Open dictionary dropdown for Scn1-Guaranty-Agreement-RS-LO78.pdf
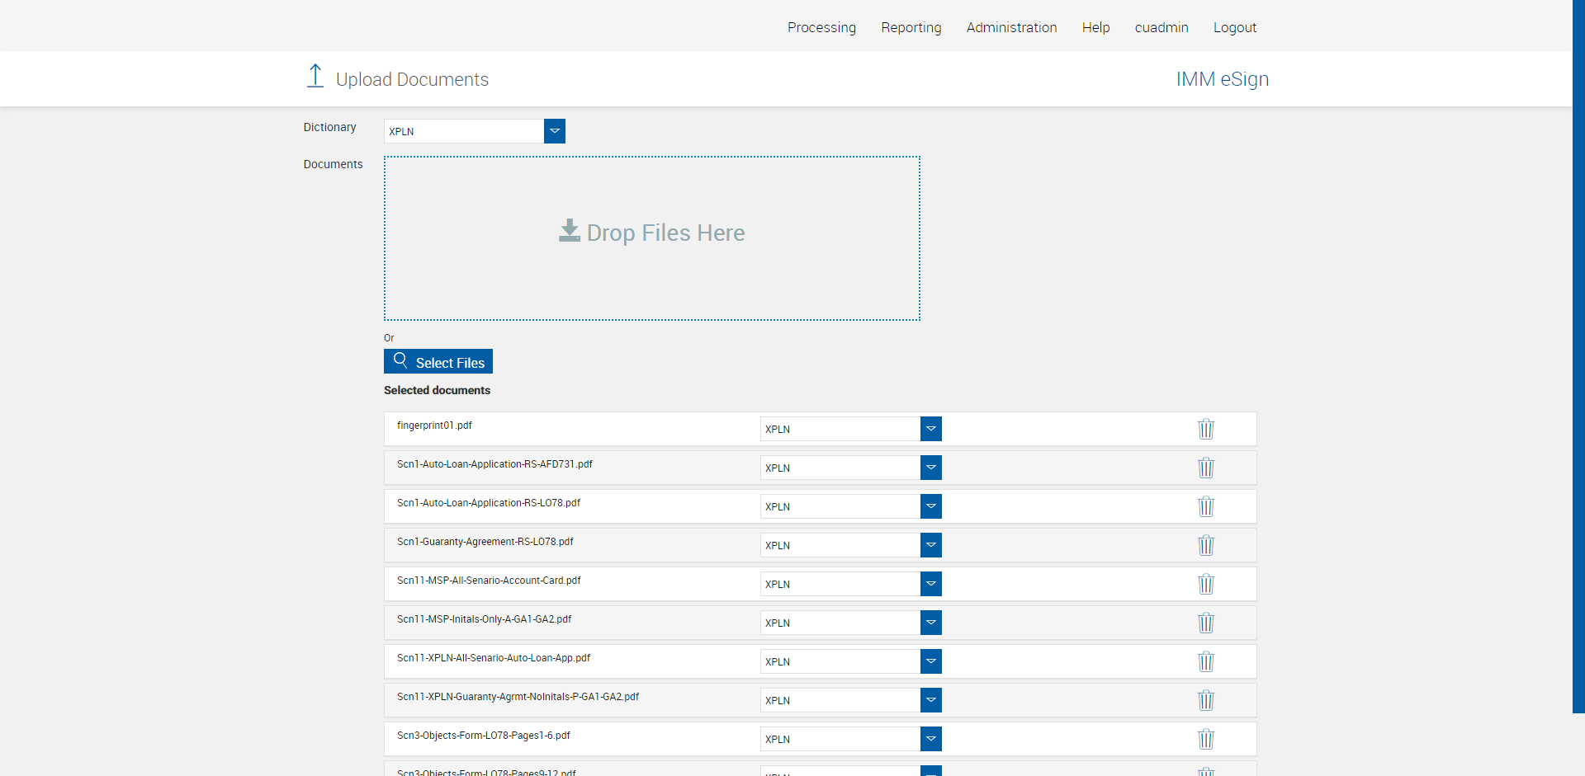1585x776 pixels. click(930, 545)
